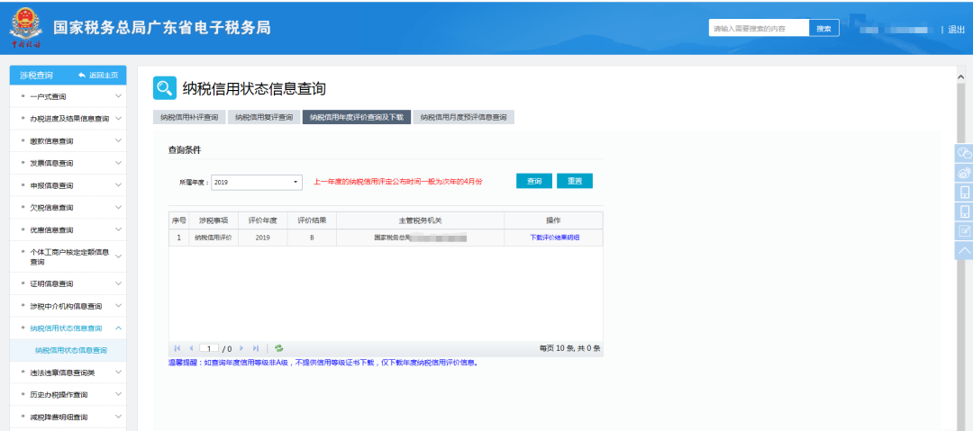Click the feedback edit icon on right
The image size is (973, 431).
(964, 231)
